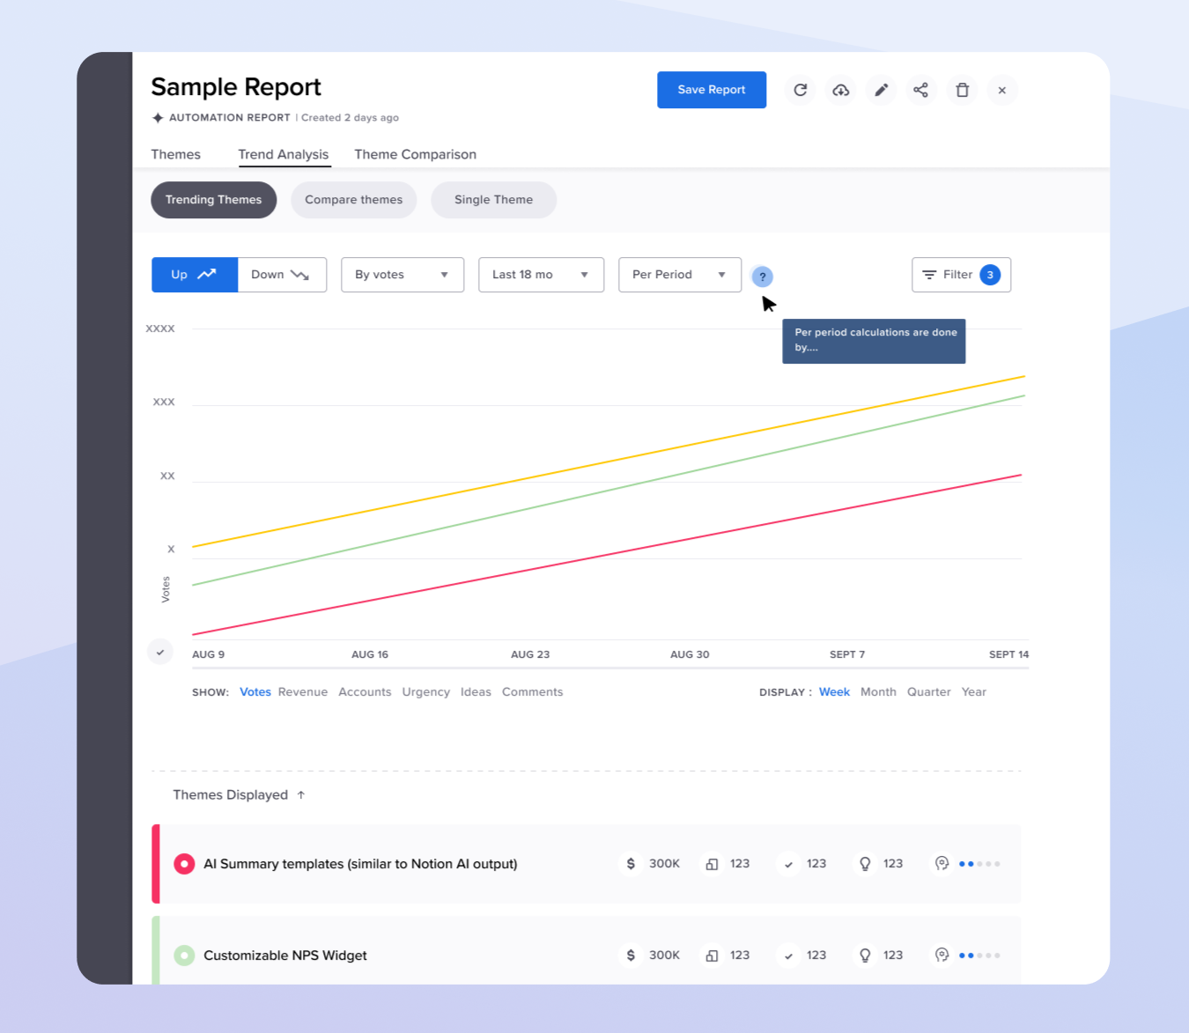Click the AI Summary templates theme title
Screen dimensions: 1189x1033
coord(360,864)
